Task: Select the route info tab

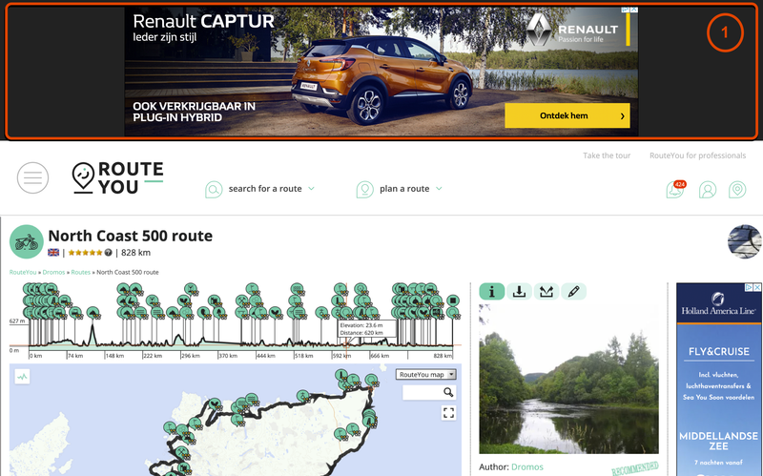Action: 492,292
